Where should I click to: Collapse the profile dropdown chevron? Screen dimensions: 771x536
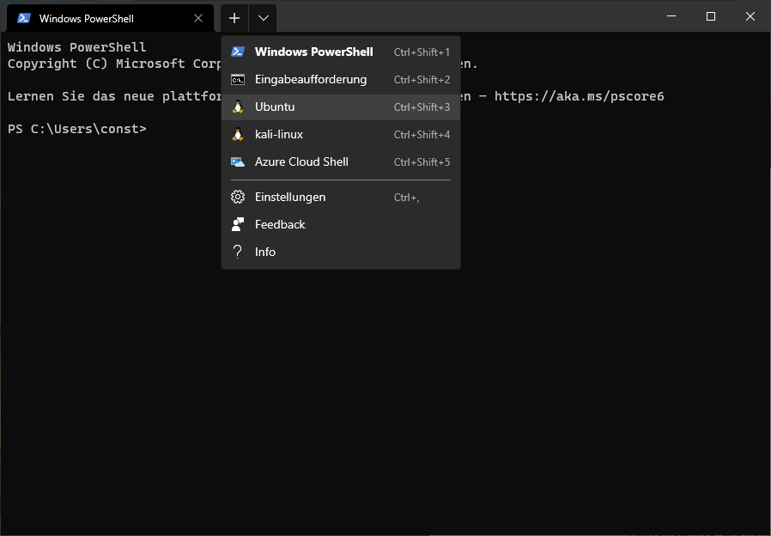[263, 18]
